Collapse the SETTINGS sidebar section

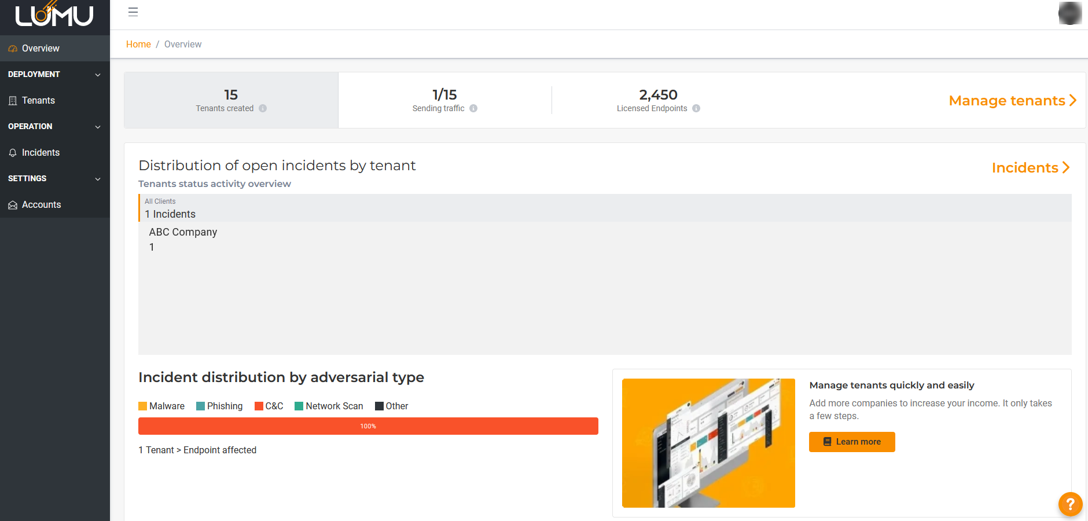(x=98, y=179)
